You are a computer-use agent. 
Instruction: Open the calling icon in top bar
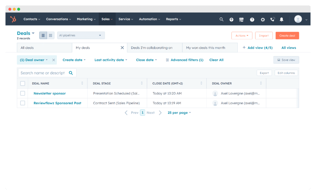coord(272,19)
